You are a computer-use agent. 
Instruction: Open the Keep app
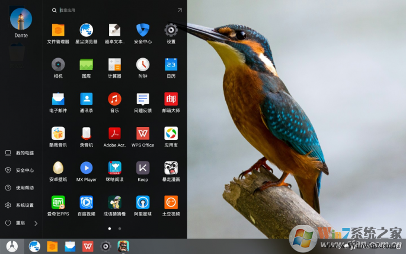tap(143, 168)
